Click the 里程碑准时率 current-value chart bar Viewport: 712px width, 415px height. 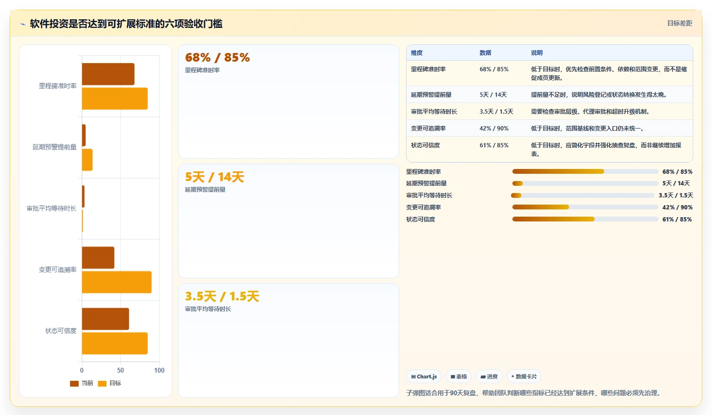point(108,74)
